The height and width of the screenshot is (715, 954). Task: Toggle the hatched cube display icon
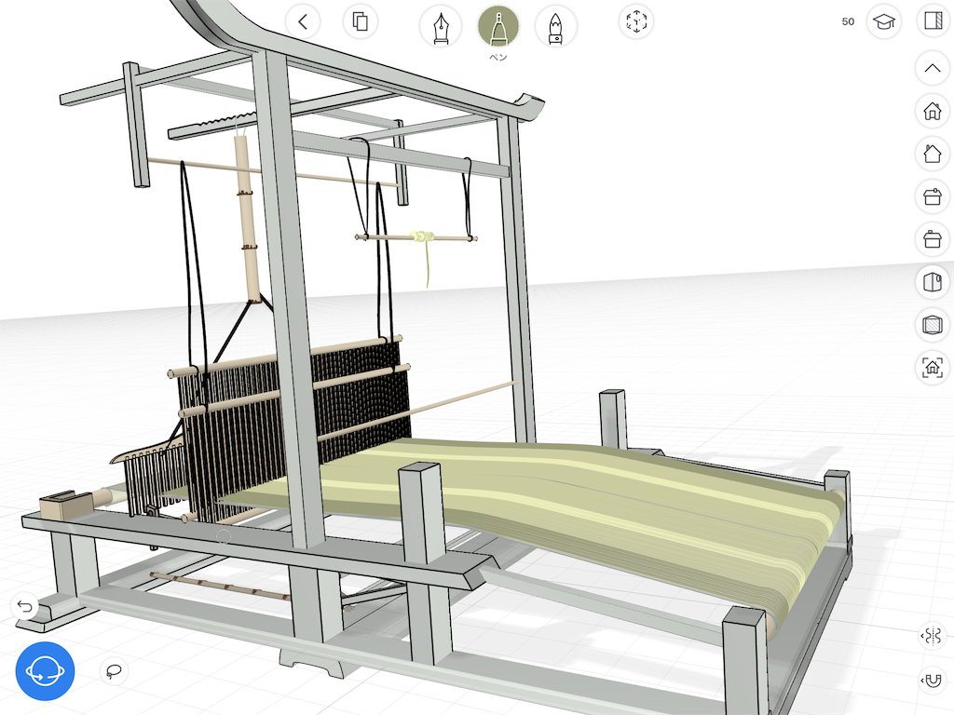coord(933,325)
